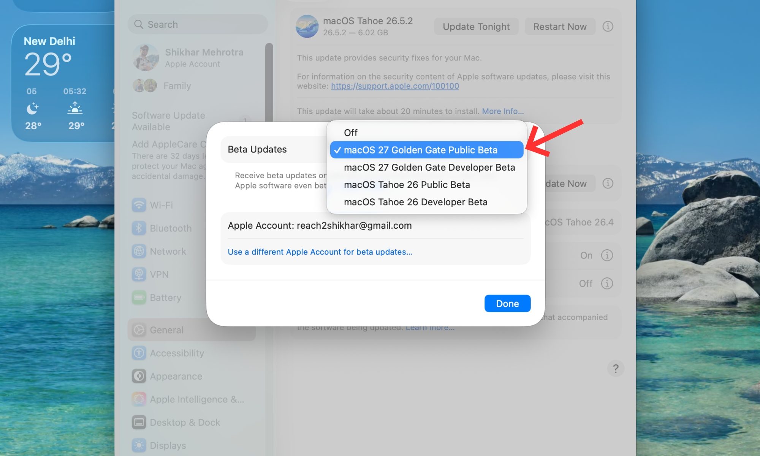Image resolution: width=760 pixels, height=456 pixels.
Task: Open Accessibility settings icon
Action: point(139,353)
